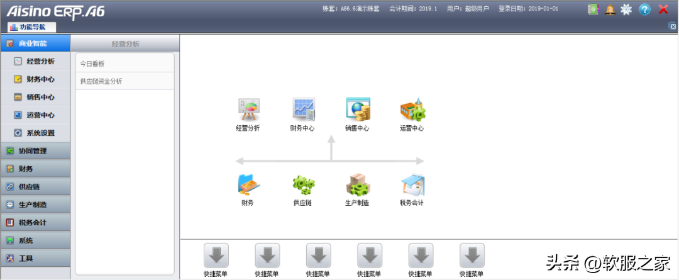Open the 财务 folder icon in diagram
Screen dimensions: 679x280
click(x=248, y=184)
